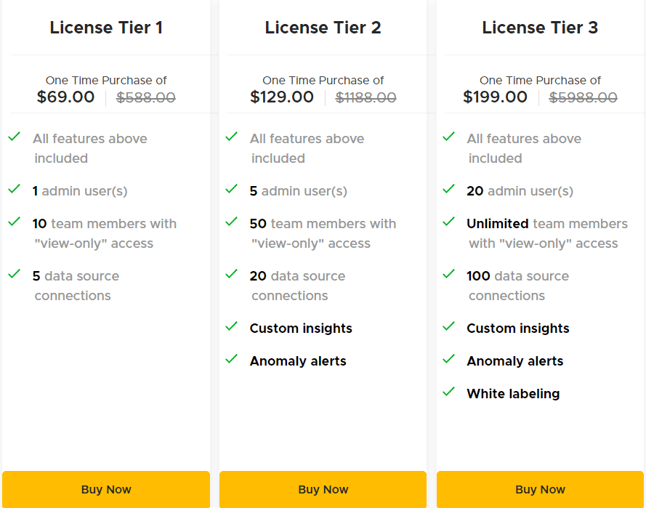
Task: Select the License Tier 1 heading
Action: tap(106, 27)
